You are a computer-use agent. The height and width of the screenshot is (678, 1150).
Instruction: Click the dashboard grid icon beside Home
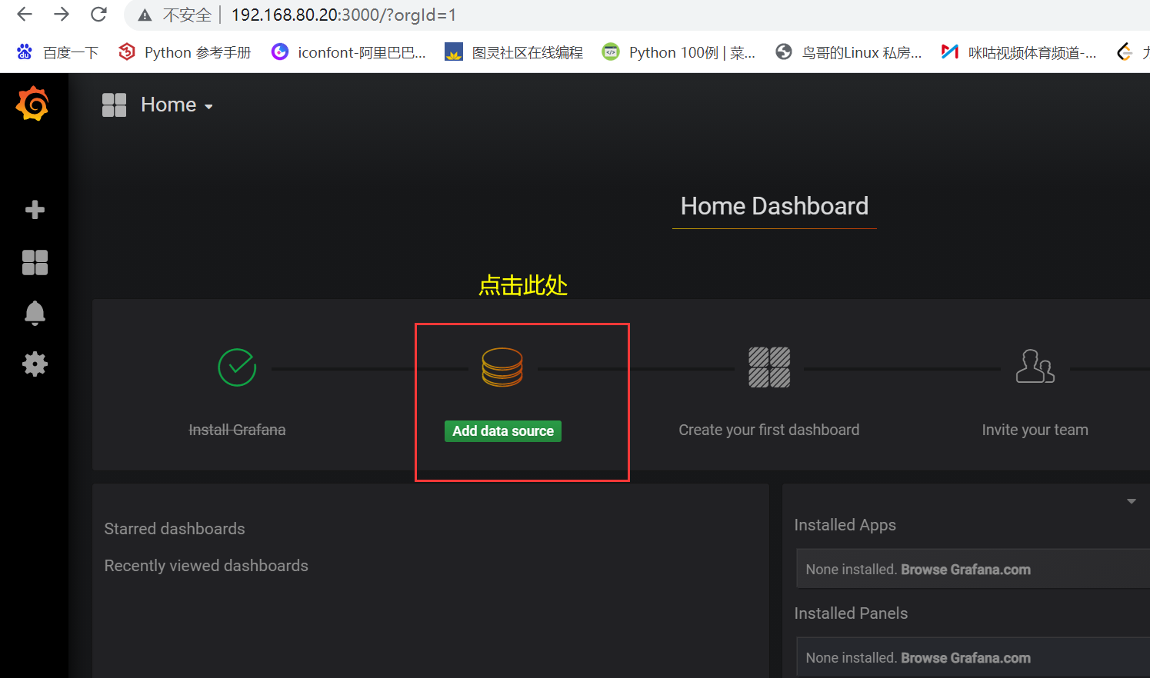pyautogui.click(x=114, y=105)
